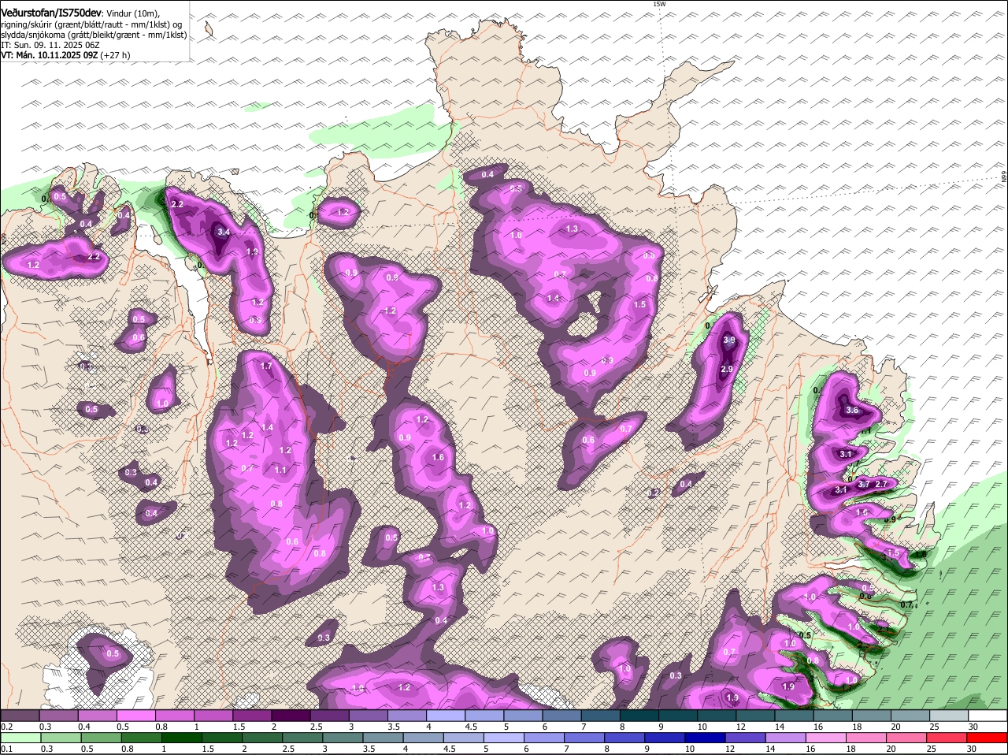The image size is (1008, 755).
Task: Click the bottom green swatch between 0.5 and 0.8
Action: coord(102,738)
